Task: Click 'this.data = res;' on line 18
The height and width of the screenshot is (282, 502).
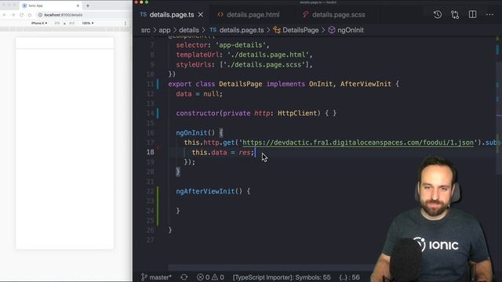Action: (223, 153)
